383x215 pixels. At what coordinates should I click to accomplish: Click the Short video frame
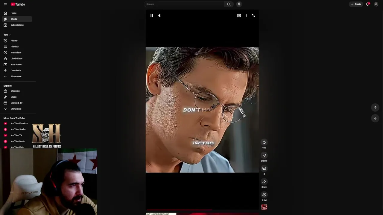(x=202, y=110)
